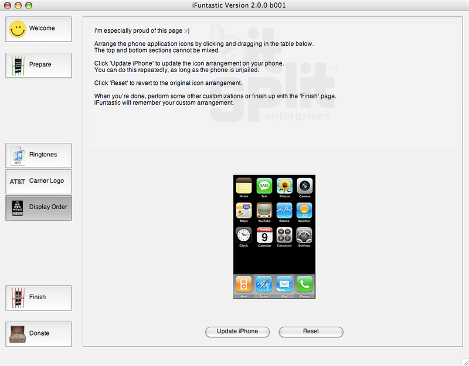469x366 pixels.
Task: Click the window resize grip corner
Action: coord(465,362)
